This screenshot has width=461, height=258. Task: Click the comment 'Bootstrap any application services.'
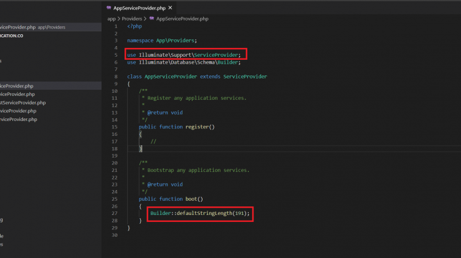(199, 170)
